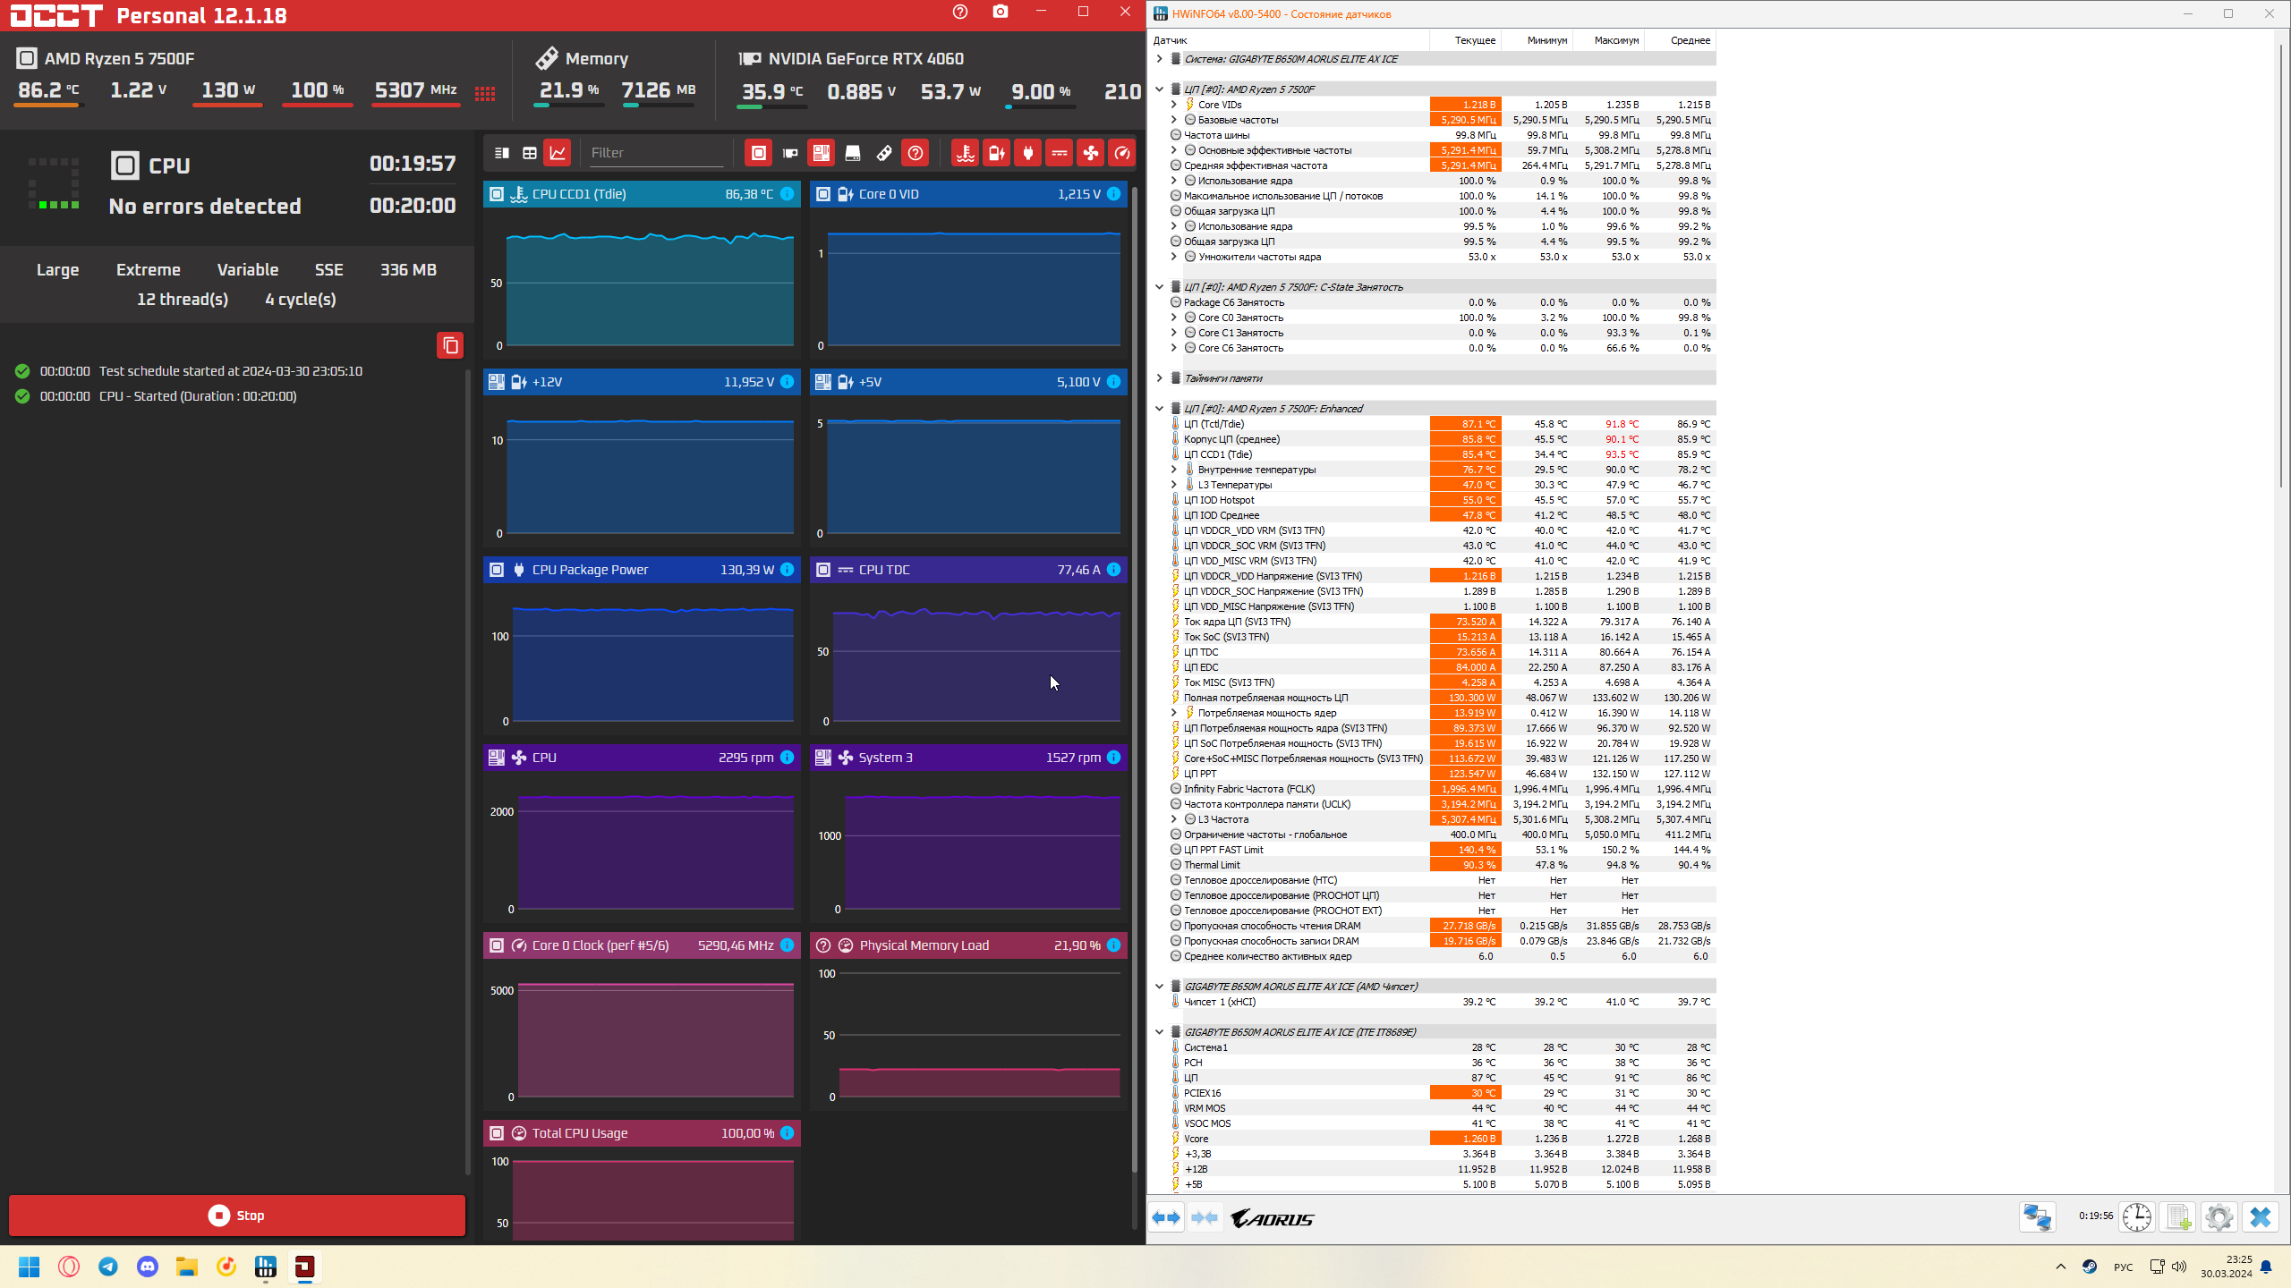The image size is (2291, 1288).
Task: Toggle the CPU CCD1 (Tdie) graph checkbox
Action: [497, 194]
